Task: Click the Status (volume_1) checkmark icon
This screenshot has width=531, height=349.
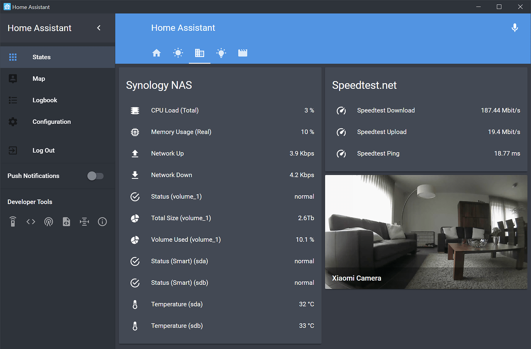Action: click(x=135, y=196)
